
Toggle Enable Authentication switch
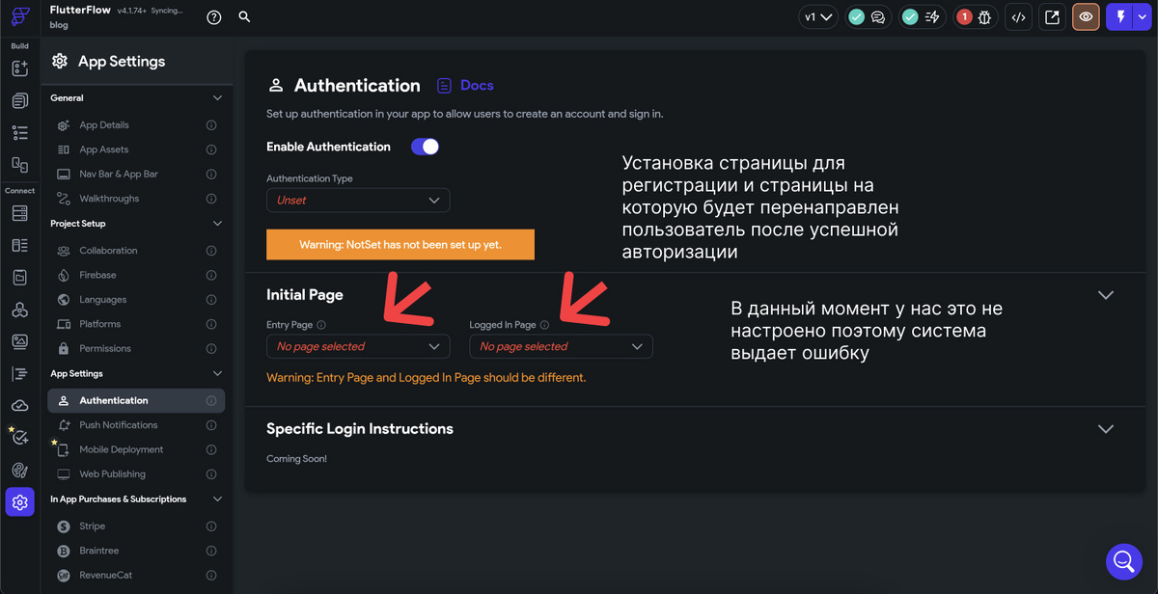click(x=425, y=147)
